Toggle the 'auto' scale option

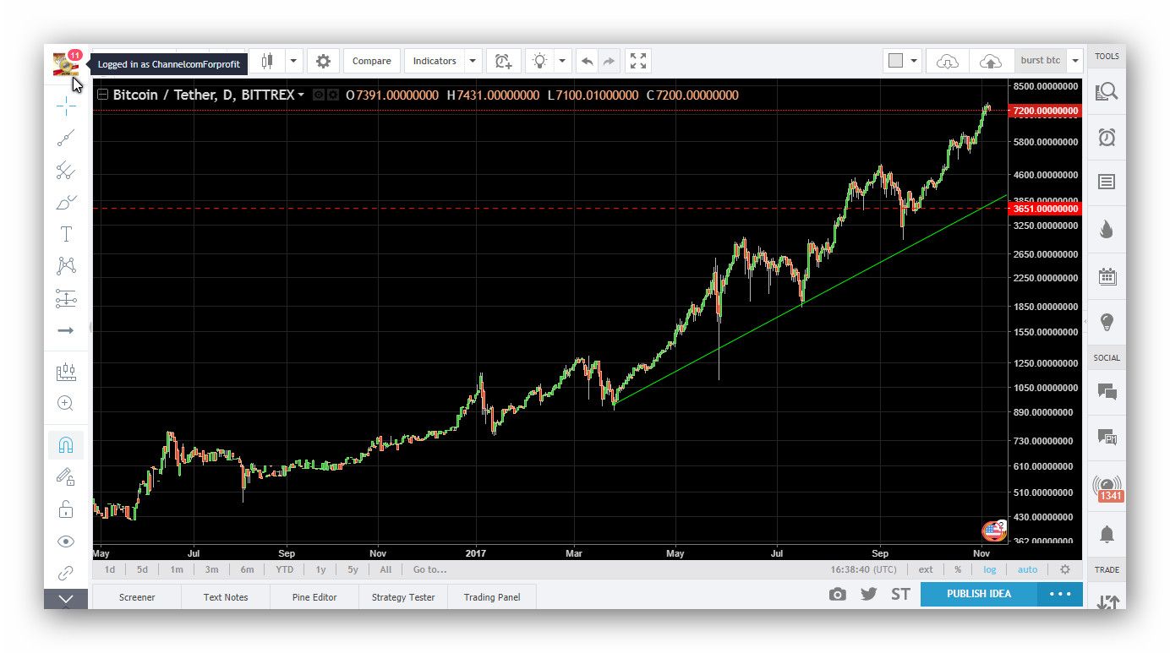pos(1027,569)
